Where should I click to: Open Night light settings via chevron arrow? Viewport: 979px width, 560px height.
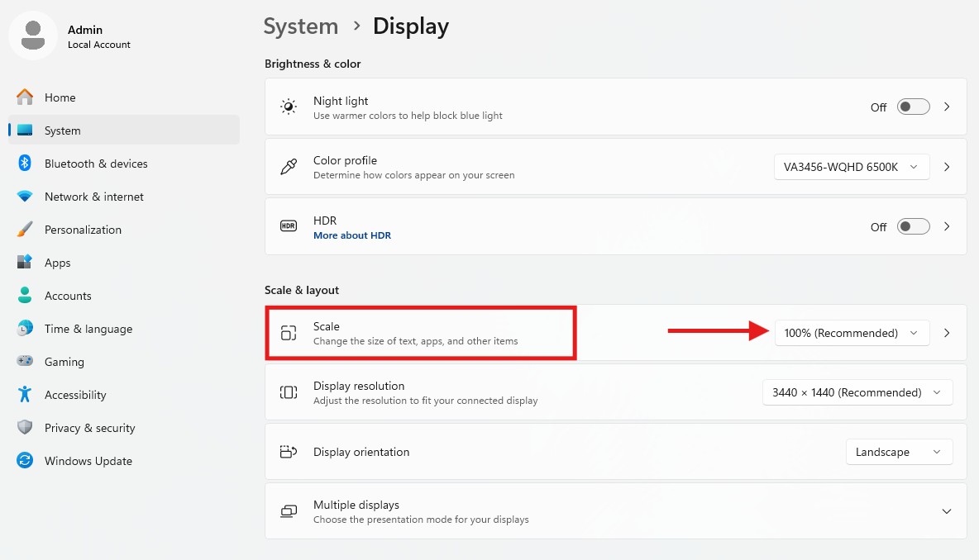pos(948,107)
